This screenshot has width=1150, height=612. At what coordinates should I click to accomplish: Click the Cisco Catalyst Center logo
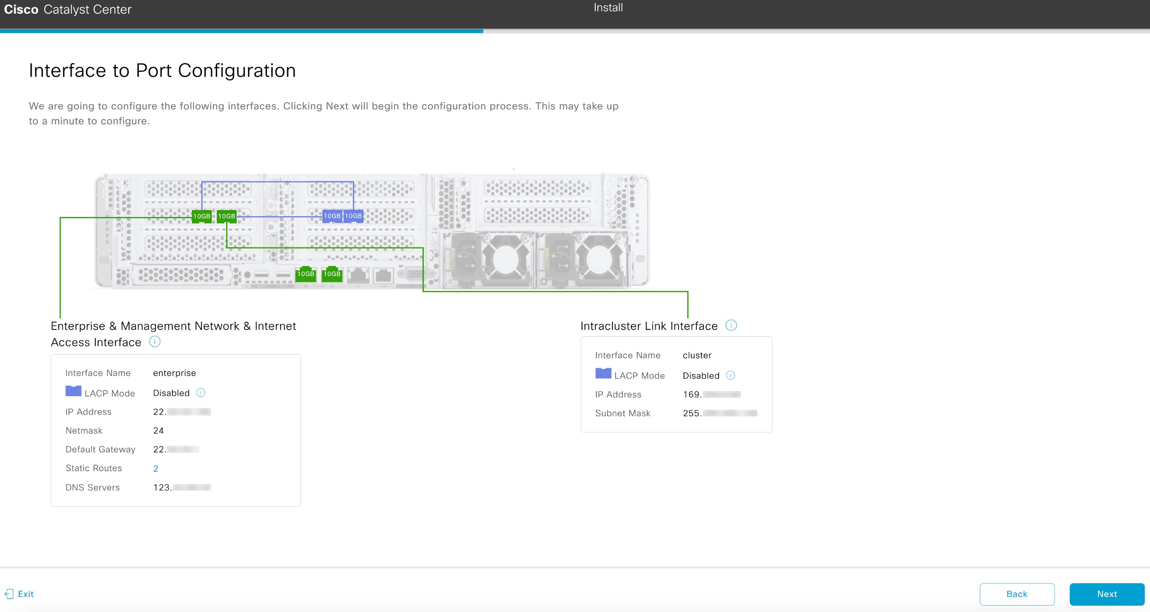tap(67, 9)
